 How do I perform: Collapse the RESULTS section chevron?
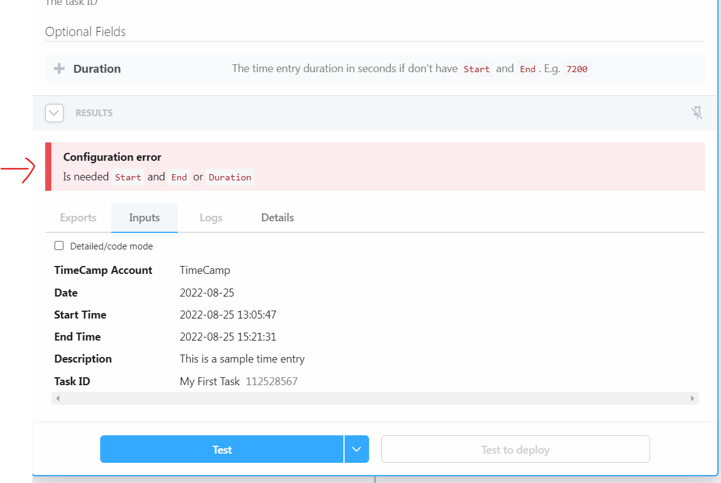point(54,112)
